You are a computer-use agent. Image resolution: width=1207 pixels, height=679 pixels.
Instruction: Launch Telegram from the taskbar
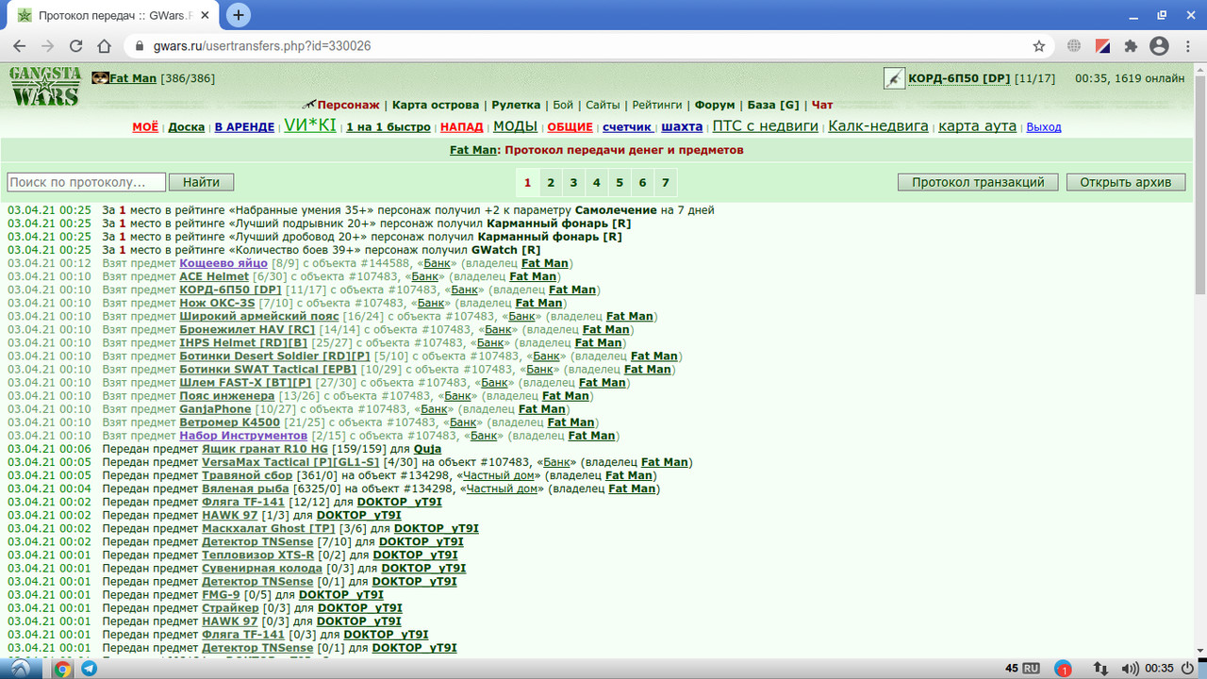[x=89, y=669]
